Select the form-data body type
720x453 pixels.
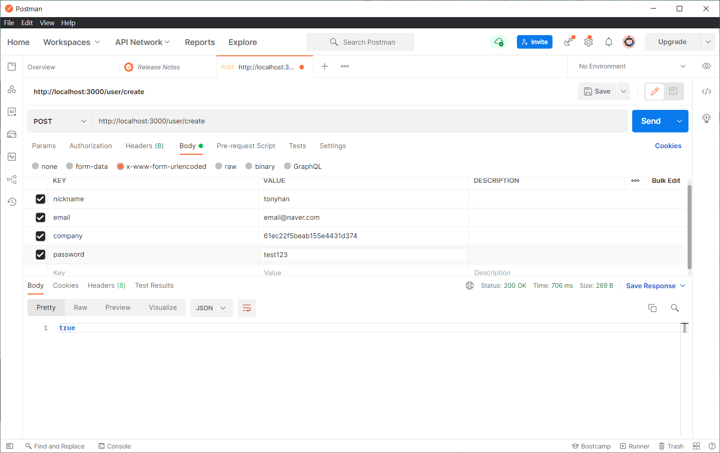[70, 166]
